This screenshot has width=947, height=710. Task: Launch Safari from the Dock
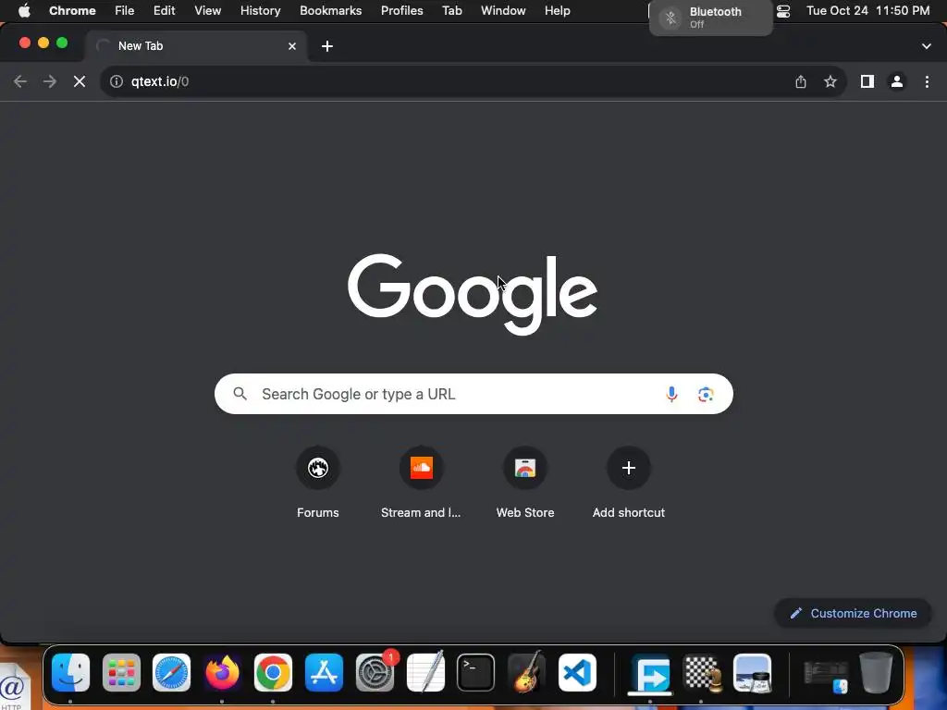pos(171,673)
